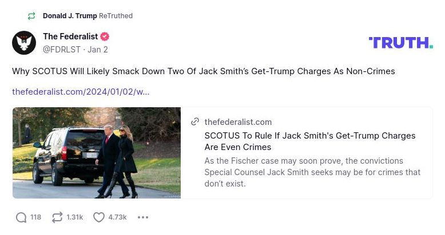Screen dimensions: 445x235
Task: Click the green ReTruthed icon above the post
Action: click(31, 16)
